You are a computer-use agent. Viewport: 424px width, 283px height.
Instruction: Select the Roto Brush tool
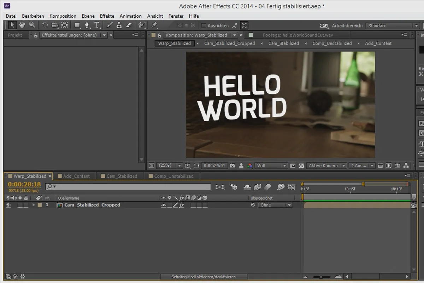point(142,25)
